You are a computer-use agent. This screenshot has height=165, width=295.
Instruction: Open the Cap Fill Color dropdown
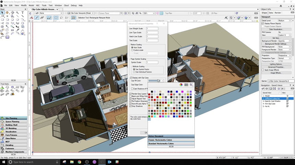click(156, 81)
